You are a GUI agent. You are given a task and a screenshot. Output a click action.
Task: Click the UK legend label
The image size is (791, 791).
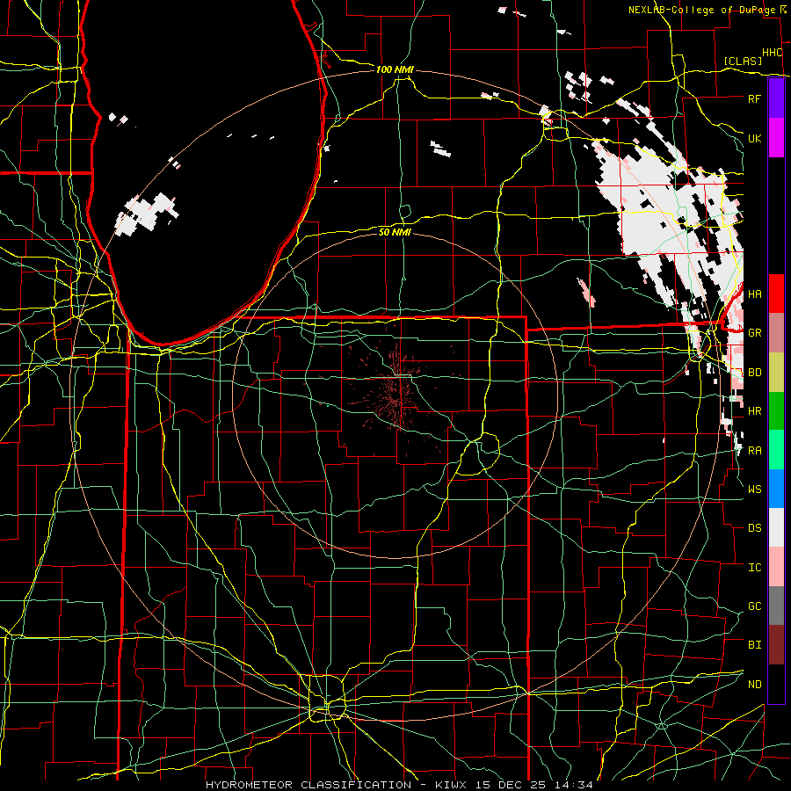pos(754,138)
